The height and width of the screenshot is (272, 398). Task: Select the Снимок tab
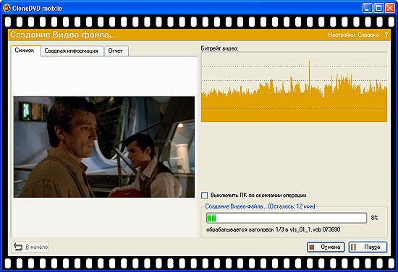pos(25,51)
